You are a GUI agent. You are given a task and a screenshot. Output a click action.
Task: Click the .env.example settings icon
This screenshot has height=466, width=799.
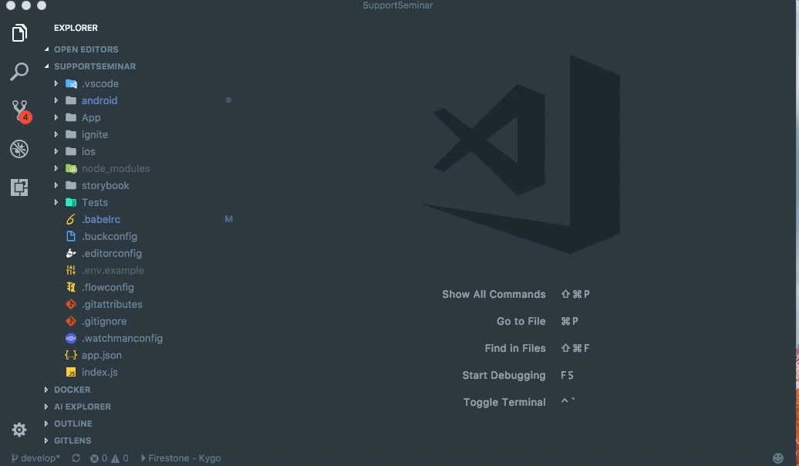coord(71,270)
